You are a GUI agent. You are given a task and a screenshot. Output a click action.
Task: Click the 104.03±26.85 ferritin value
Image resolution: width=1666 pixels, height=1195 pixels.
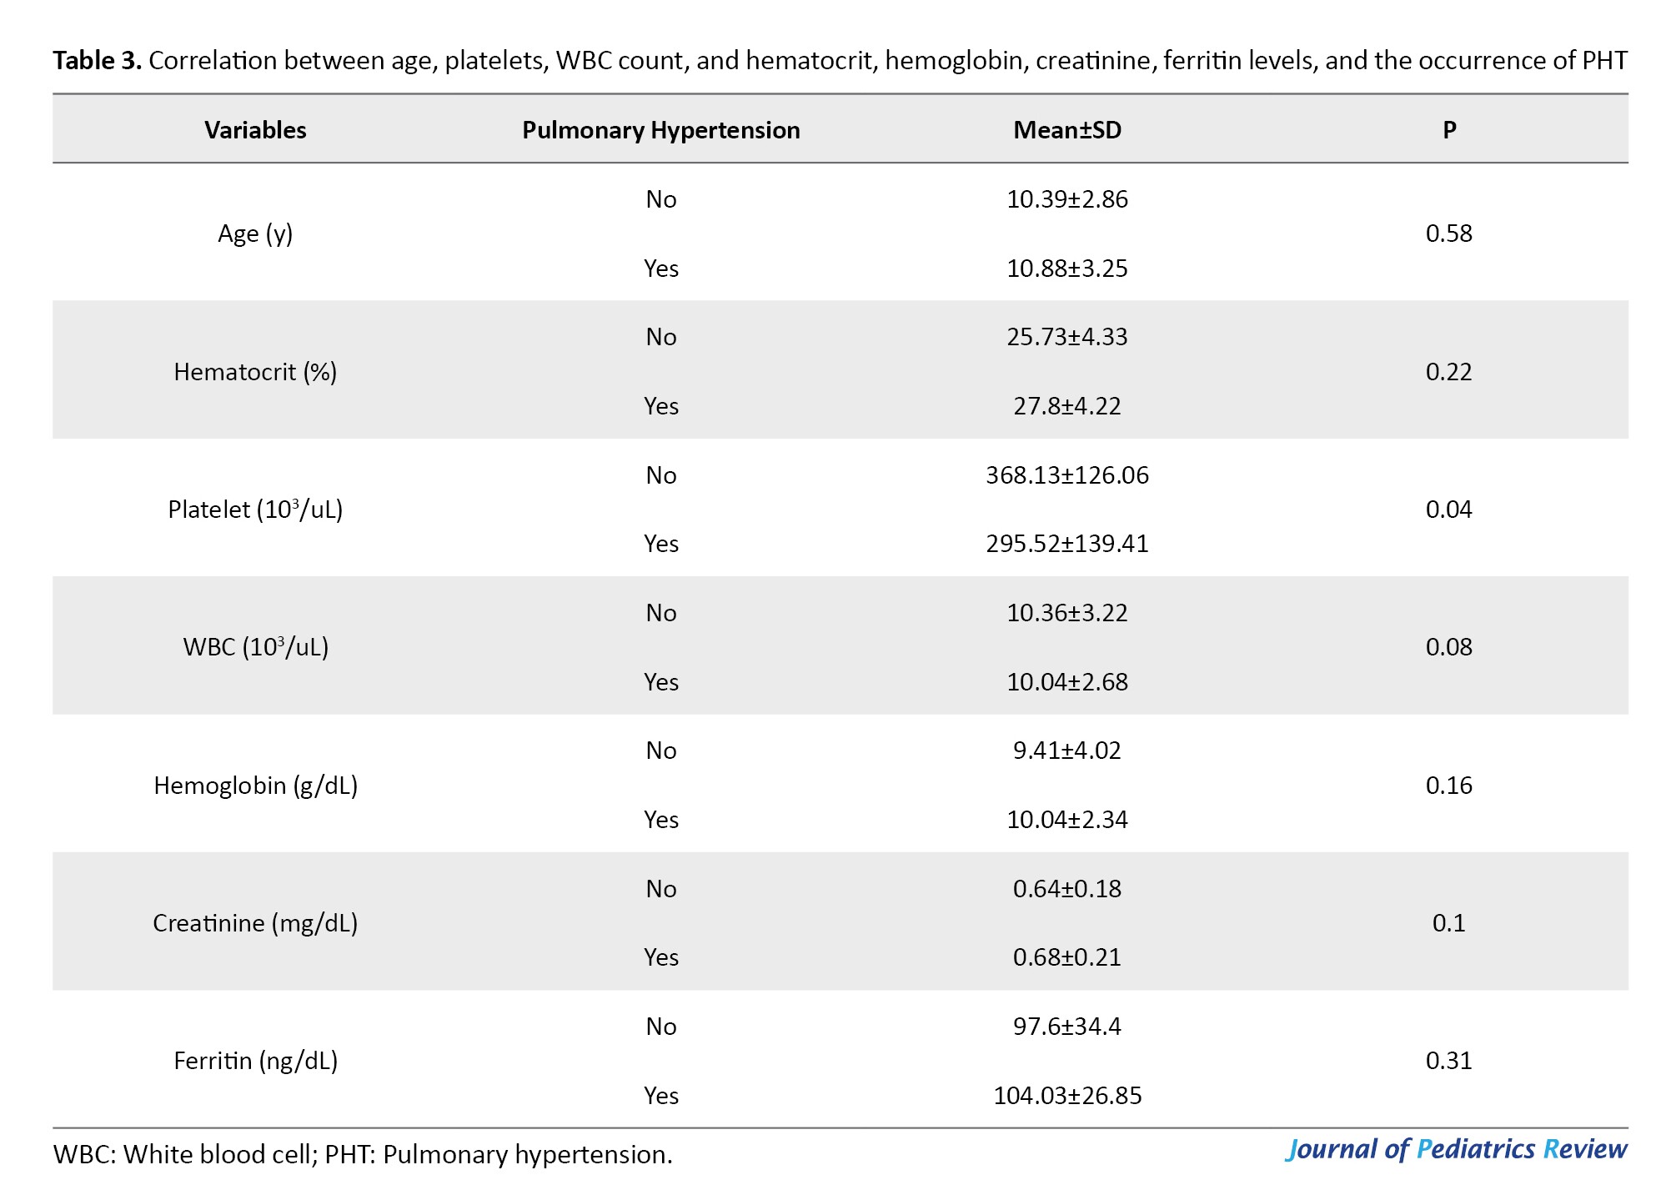[x=1066, y=1096]
